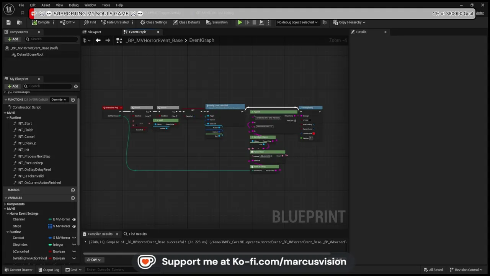Open My Blueprint settings gear
The width and height of the screenshot is (490, 276).
(76, 86)
